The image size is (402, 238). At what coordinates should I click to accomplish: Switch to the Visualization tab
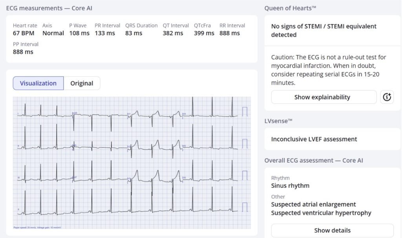tap(38, 83)
